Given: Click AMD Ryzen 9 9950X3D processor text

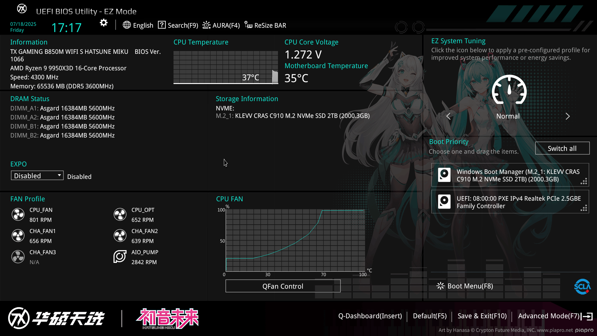Looking at the screenshot, I should tap(68, 68).
